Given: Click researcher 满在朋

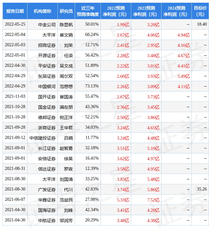Looking at the screenshot, I should tap(66, 107).
